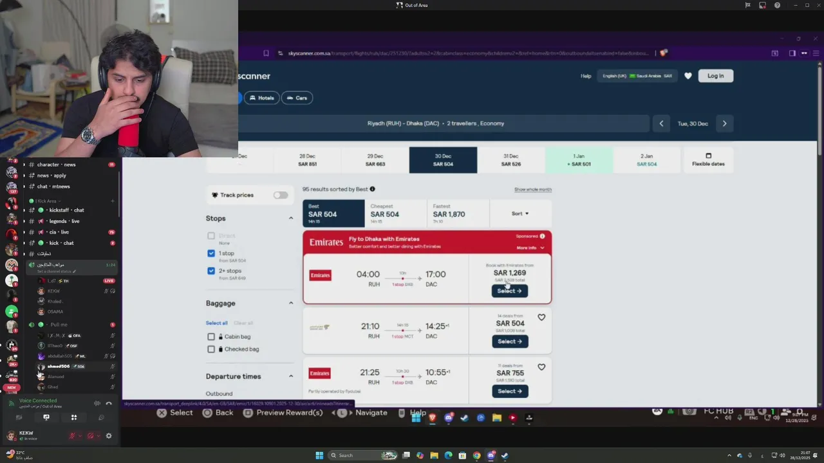Uncheck the 1 stop filter
Viewport: 824px width, 463px height.
(x=211, y=253)
